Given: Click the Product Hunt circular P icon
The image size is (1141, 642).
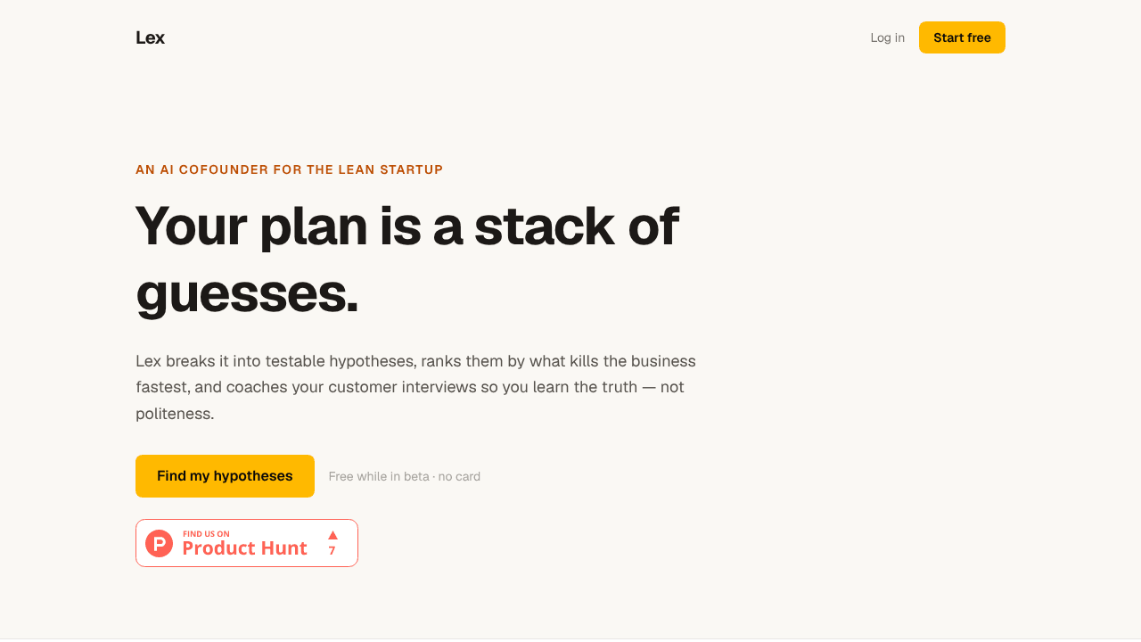Looking at the screenshot, I should [x=159, y=543].
